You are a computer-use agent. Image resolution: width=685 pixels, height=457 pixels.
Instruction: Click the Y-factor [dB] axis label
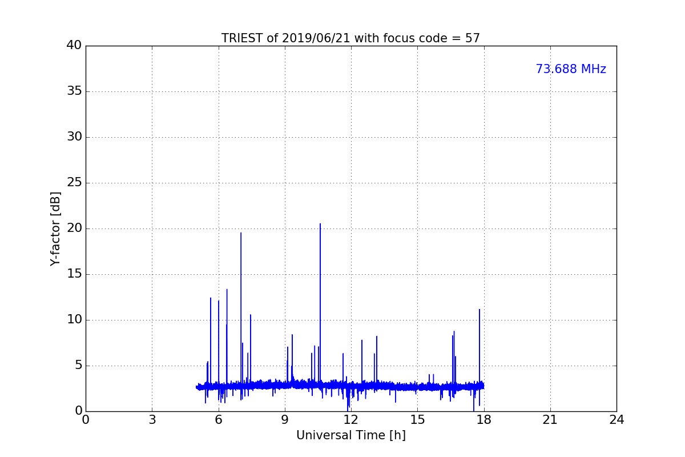(x=55, y=228)
